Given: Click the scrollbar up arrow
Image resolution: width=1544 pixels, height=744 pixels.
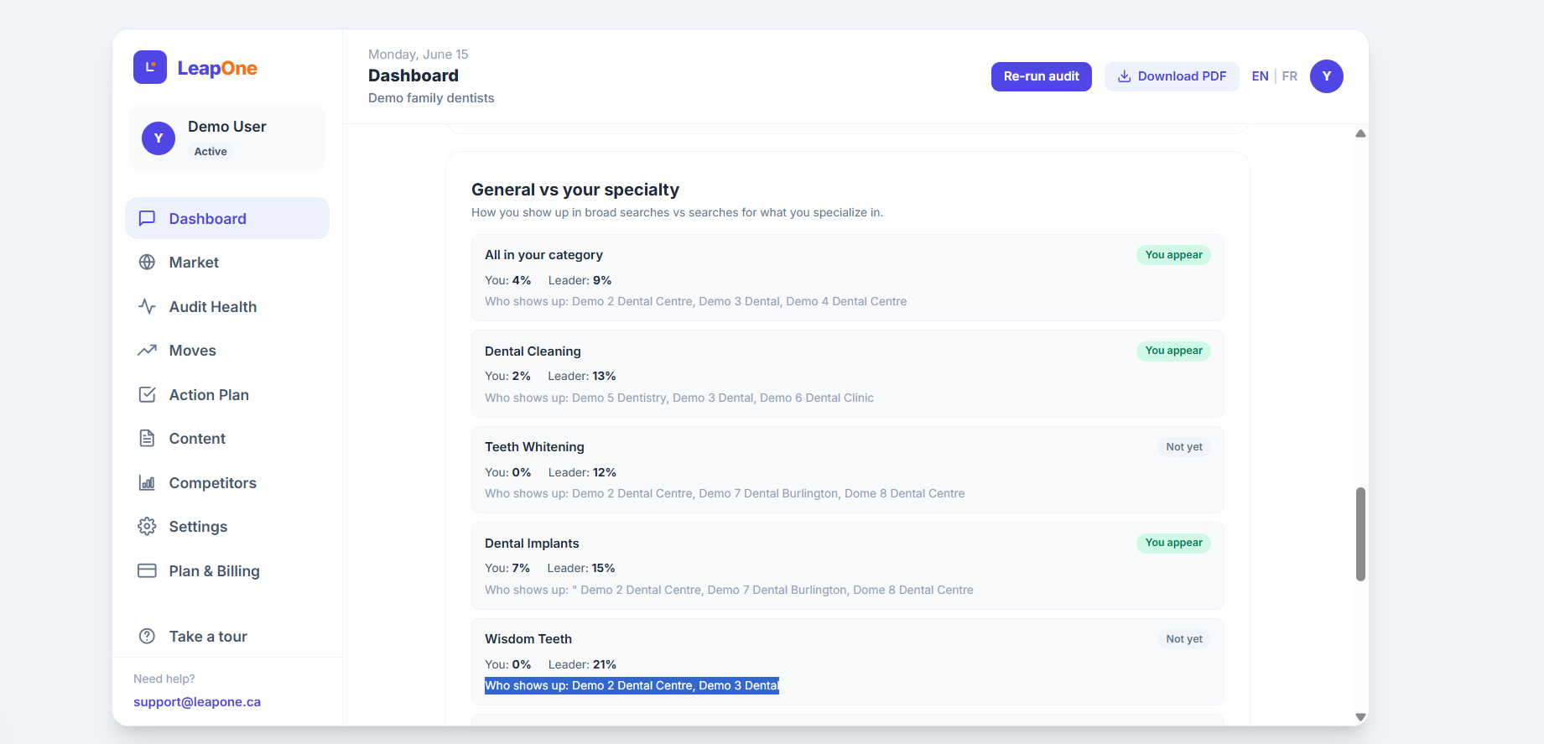Looking at the screenshot, I should pyautogui.click(x=1360, y=133).
